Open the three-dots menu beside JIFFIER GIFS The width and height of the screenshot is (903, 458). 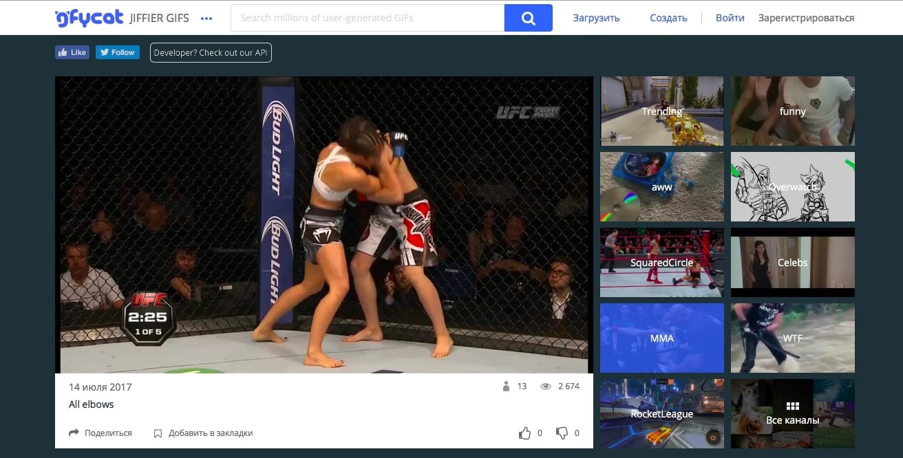click(x=206, y=19)
